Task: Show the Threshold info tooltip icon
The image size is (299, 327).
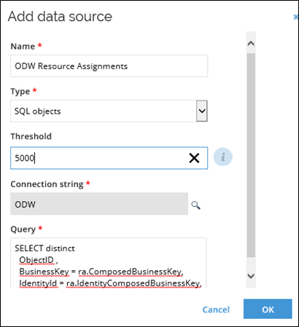Action: click(223, 157)
